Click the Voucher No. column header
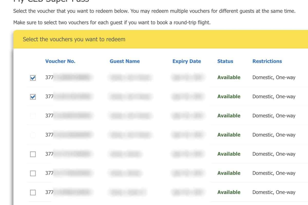This screenshot has width=308, height=205. click(x=60, y=61)
